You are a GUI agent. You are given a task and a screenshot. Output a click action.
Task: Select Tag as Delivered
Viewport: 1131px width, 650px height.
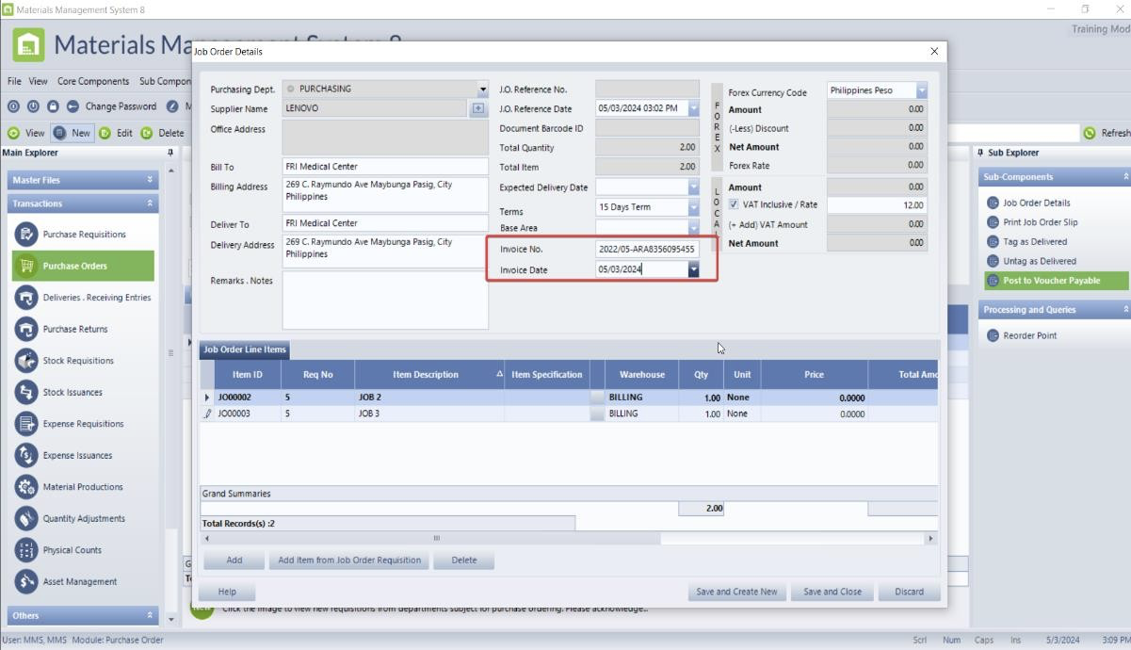click(x=1034, y=242)
